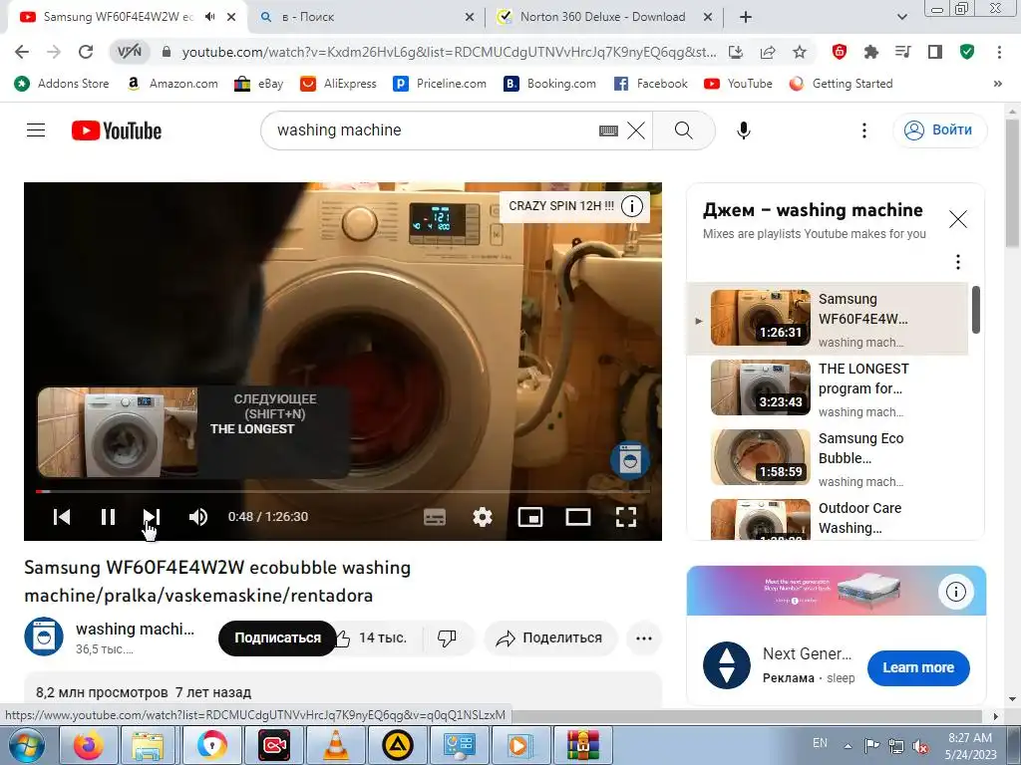Bookmark this page with star icon
The image size is (1021, 765).
pos(800,52)
